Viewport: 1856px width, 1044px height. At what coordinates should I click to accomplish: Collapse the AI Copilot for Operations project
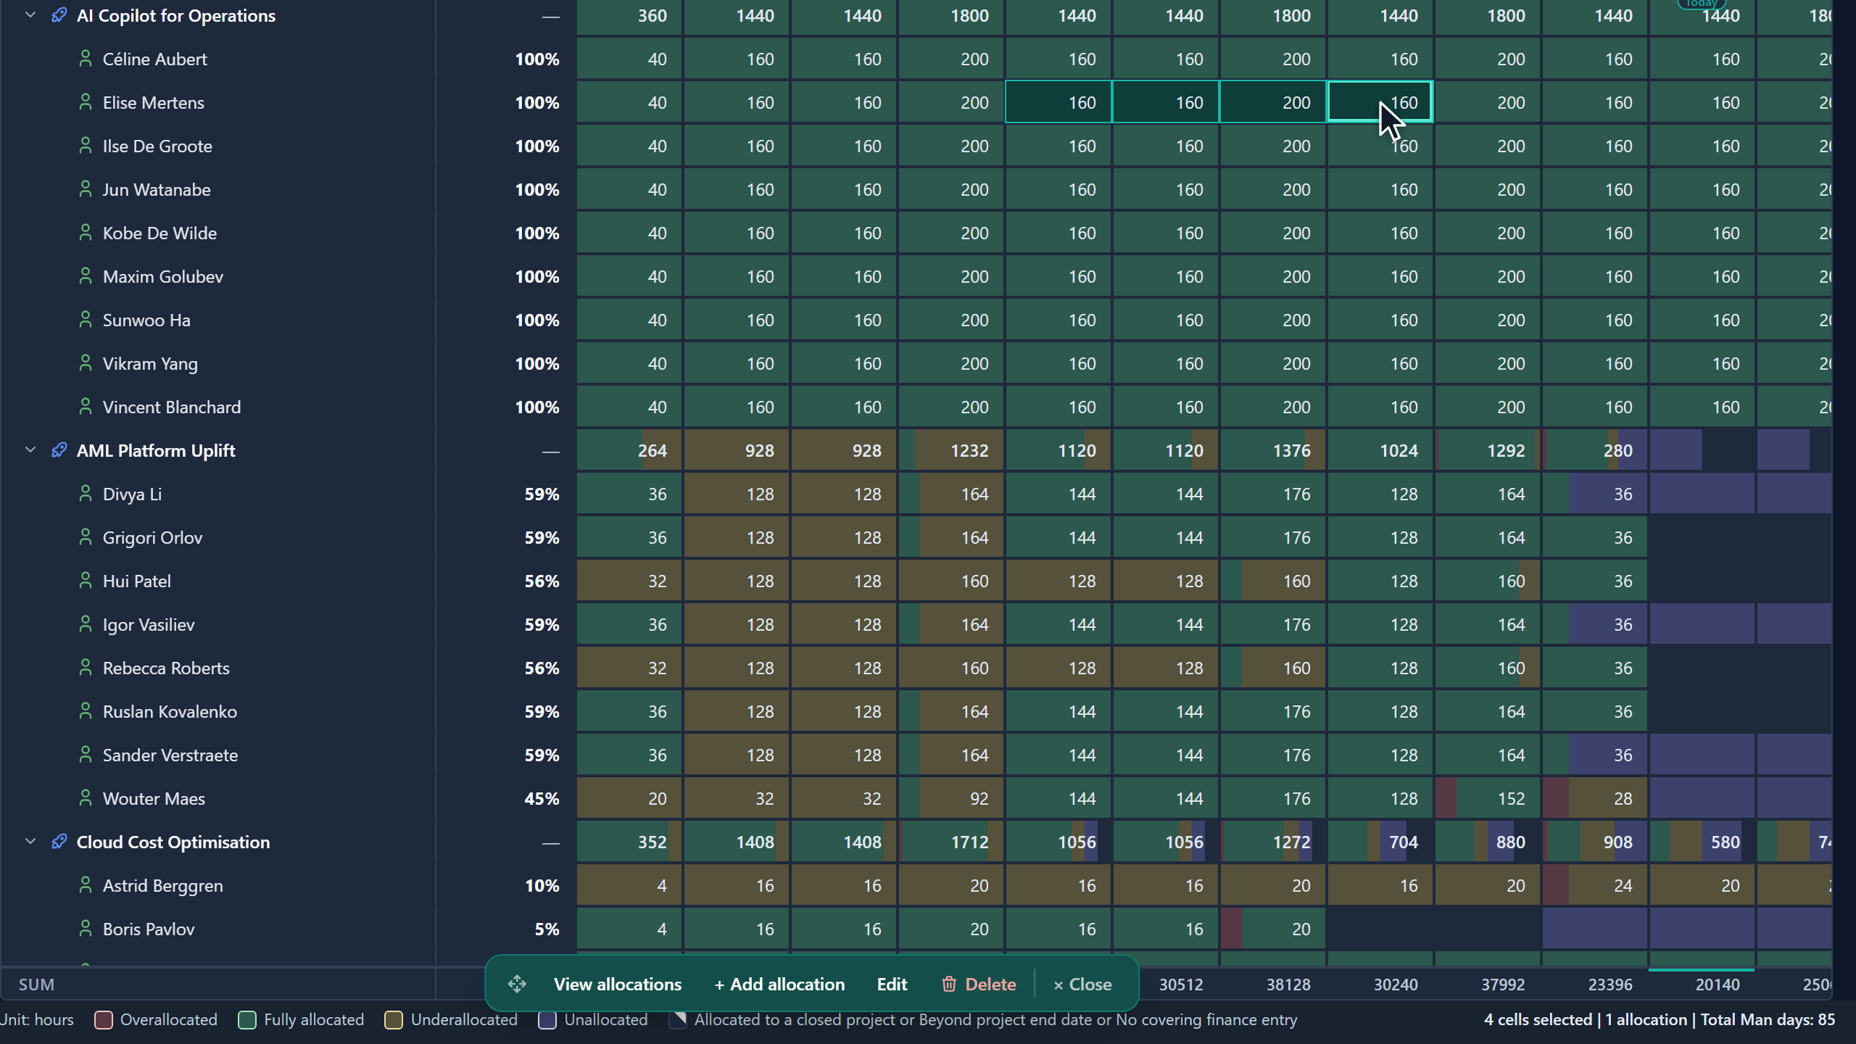pyautogui.click(x=30, y=15)
